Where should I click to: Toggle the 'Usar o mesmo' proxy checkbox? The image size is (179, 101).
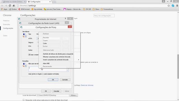click(x=29, y=55)
